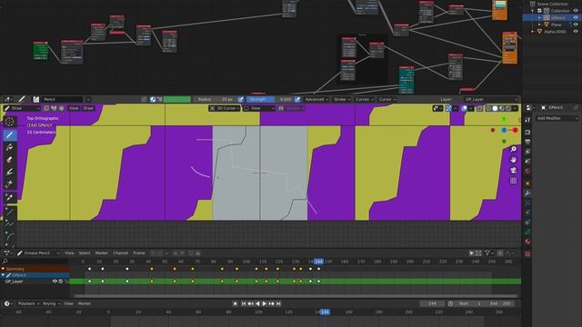Open Select menu in dope sheet

[x=85, y=253]
